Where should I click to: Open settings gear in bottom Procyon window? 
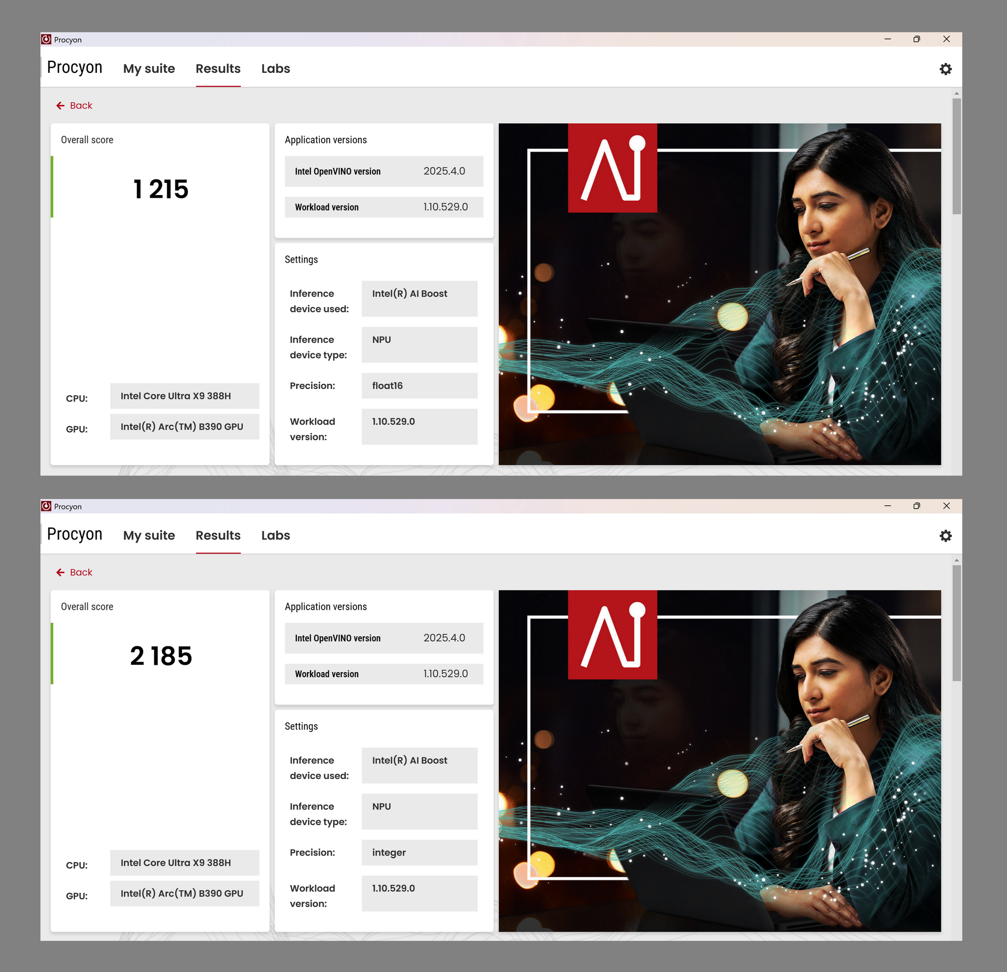(x=945, y=536)
